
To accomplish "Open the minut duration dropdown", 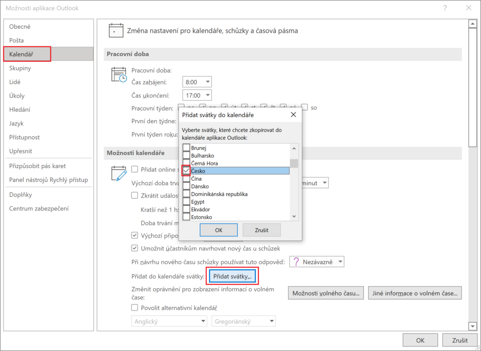I will tap(325, 183).
